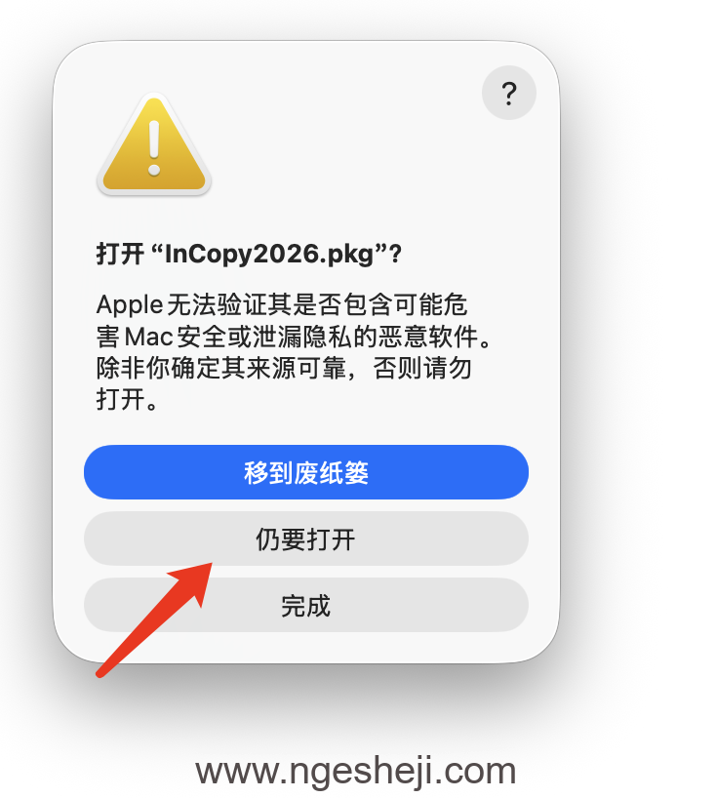Finish with the bottom gray Done button
This screenshot has height=798, width=716.
click(x=306, y=605)
